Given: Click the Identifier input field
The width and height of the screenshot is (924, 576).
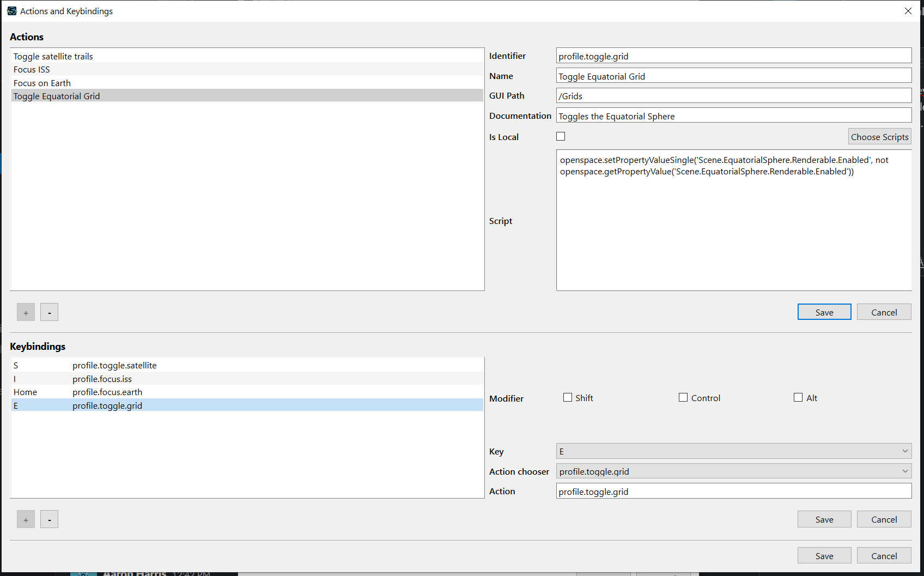Looking at the screenshot, I should click(x=734, y=56).
